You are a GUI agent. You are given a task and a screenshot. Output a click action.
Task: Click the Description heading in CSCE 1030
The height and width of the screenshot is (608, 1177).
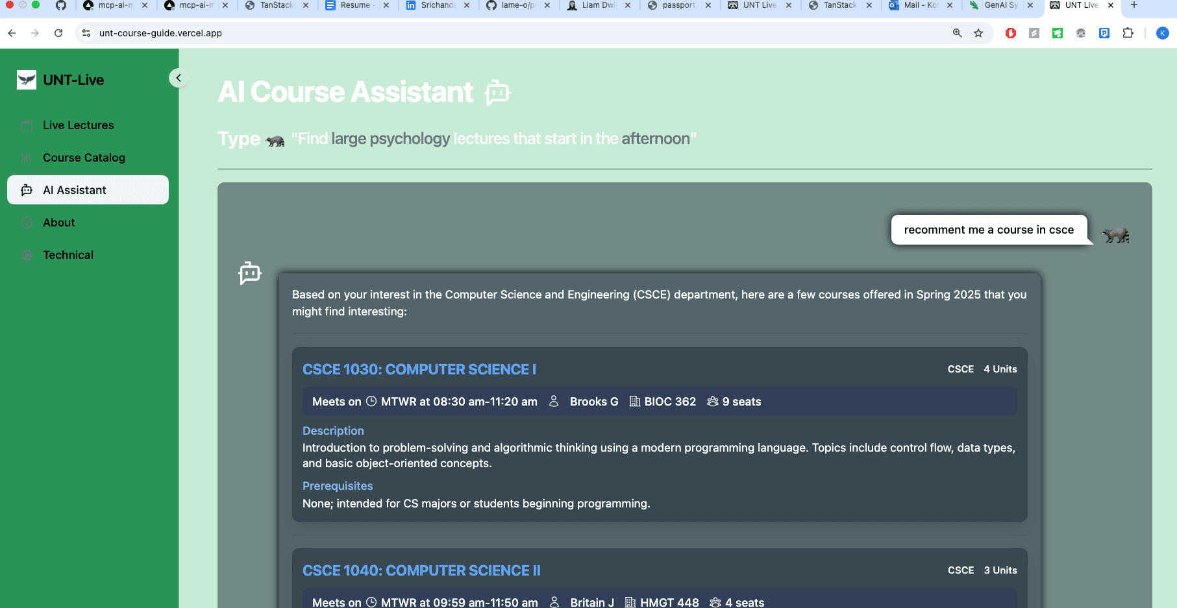(333, 431)
